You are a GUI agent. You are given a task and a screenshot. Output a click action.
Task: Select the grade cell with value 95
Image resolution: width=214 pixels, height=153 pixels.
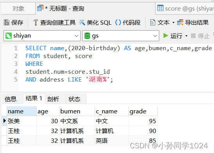tap(143, 121)
